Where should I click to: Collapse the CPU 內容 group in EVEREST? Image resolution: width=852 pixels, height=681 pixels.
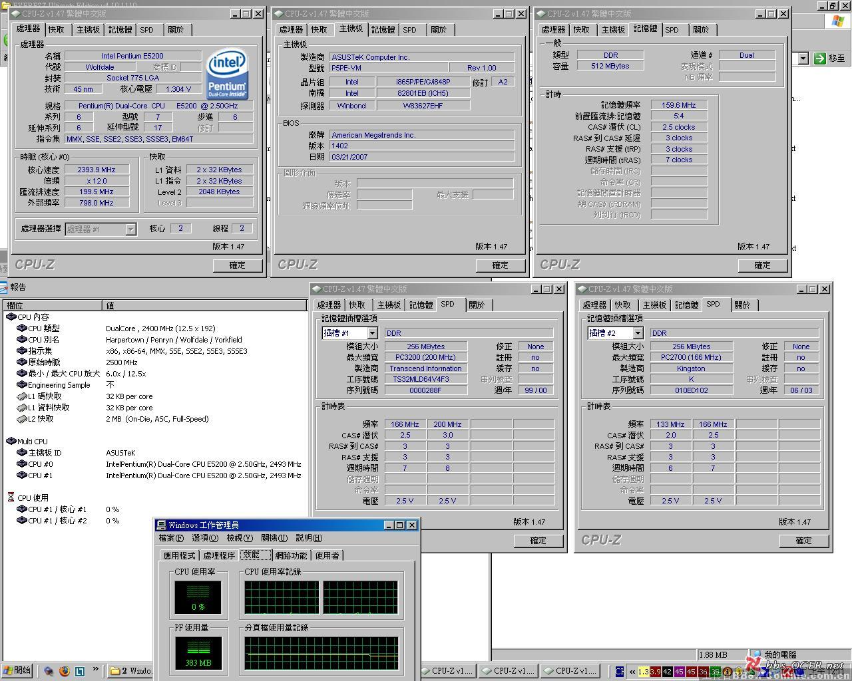pyautogui.click(x=11, y=317)
